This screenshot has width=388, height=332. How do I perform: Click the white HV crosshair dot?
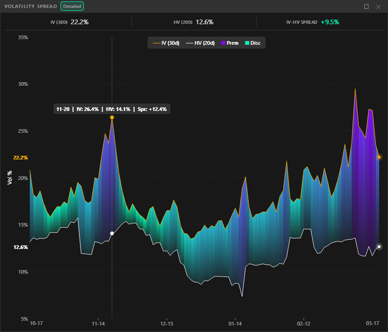pyautogui.click(x=111, y=233)
